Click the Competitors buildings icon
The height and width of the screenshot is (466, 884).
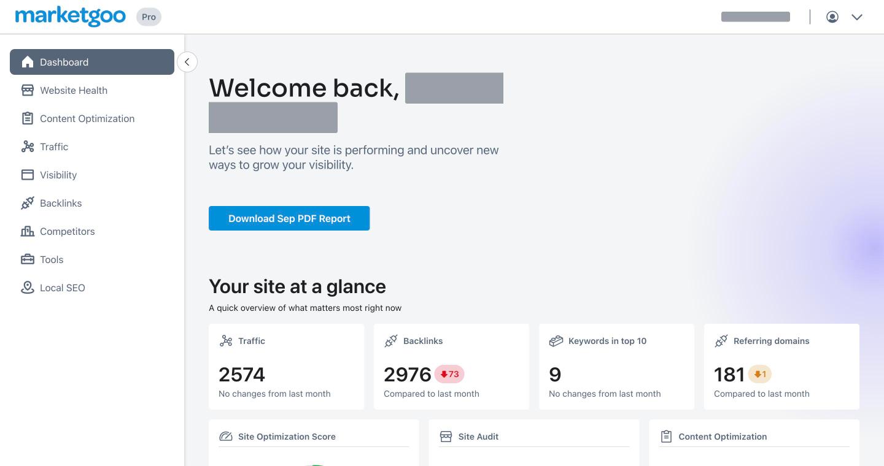[x=27, y=231]
